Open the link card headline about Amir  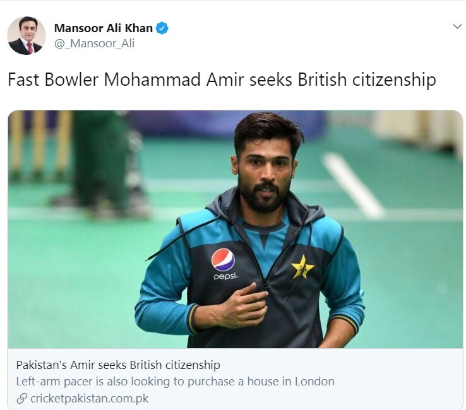click(x=118, y=365)
